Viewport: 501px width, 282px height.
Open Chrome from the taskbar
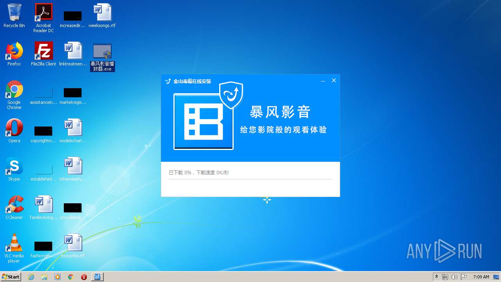(x=71, y=277)
